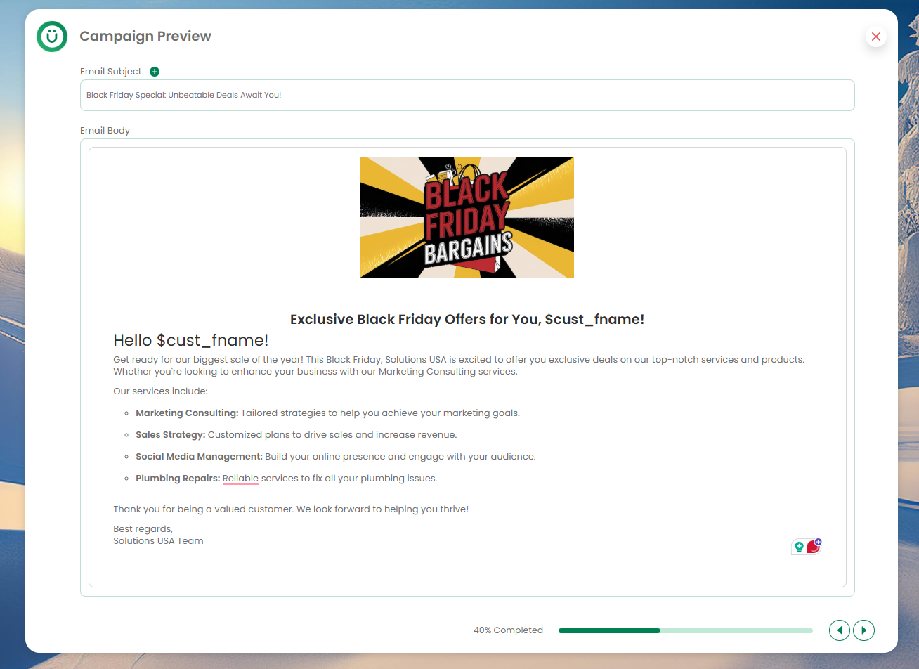Click the green plus icon beside Email Subject
Screen dimensions: 919x669
pos(155,72)
